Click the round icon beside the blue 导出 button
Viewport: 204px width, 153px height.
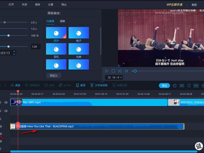point(175,85)
